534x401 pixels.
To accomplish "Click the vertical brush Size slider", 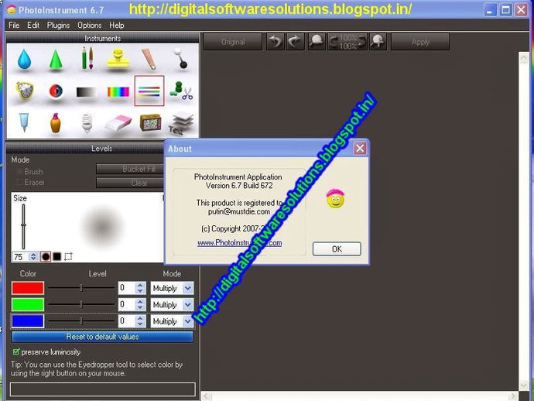I will tap(23, 226).
